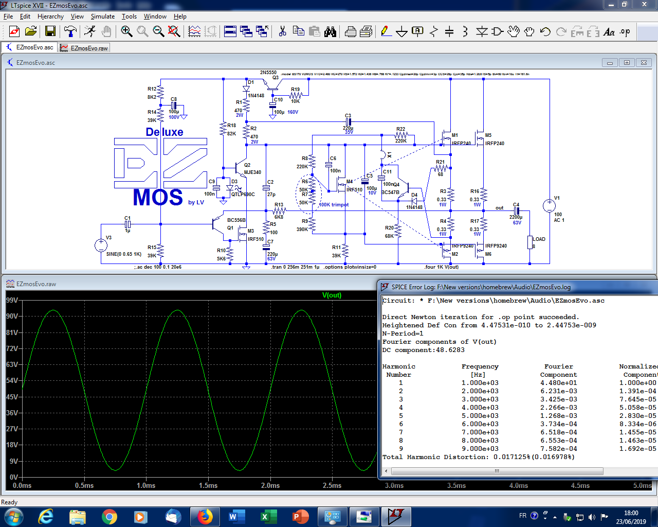
Task: Run the simulation with running-man icon
Action: tap(89, 31)
